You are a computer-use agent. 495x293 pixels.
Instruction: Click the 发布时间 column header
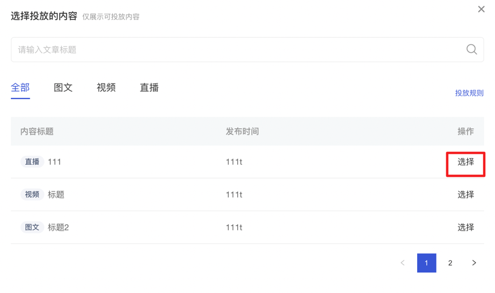242,131
